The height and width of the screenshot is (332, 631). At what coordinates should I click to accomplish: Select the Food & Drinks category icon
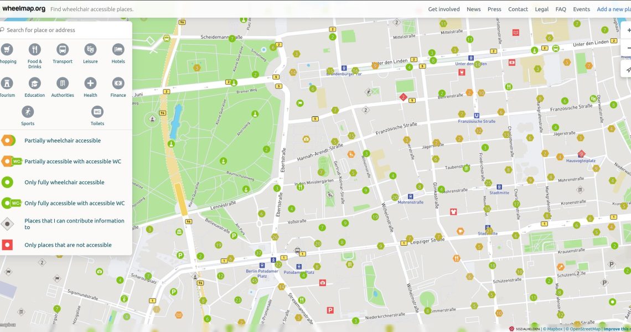point(35,50)
